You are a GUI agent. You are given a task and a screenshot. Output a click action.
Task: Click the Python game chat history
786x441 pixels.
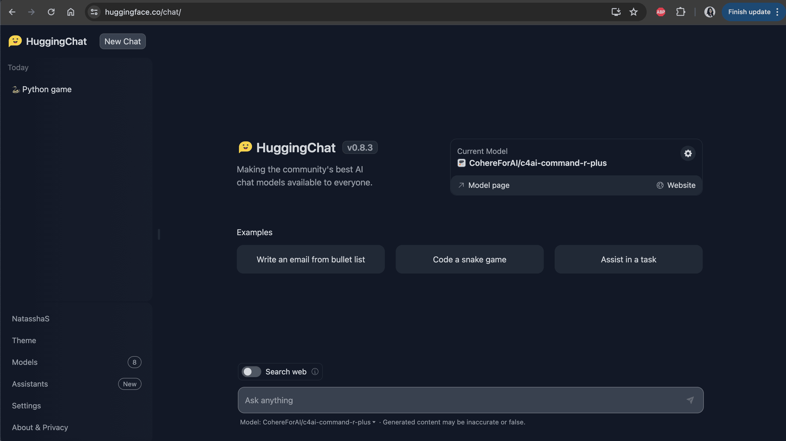pos(47,89)
